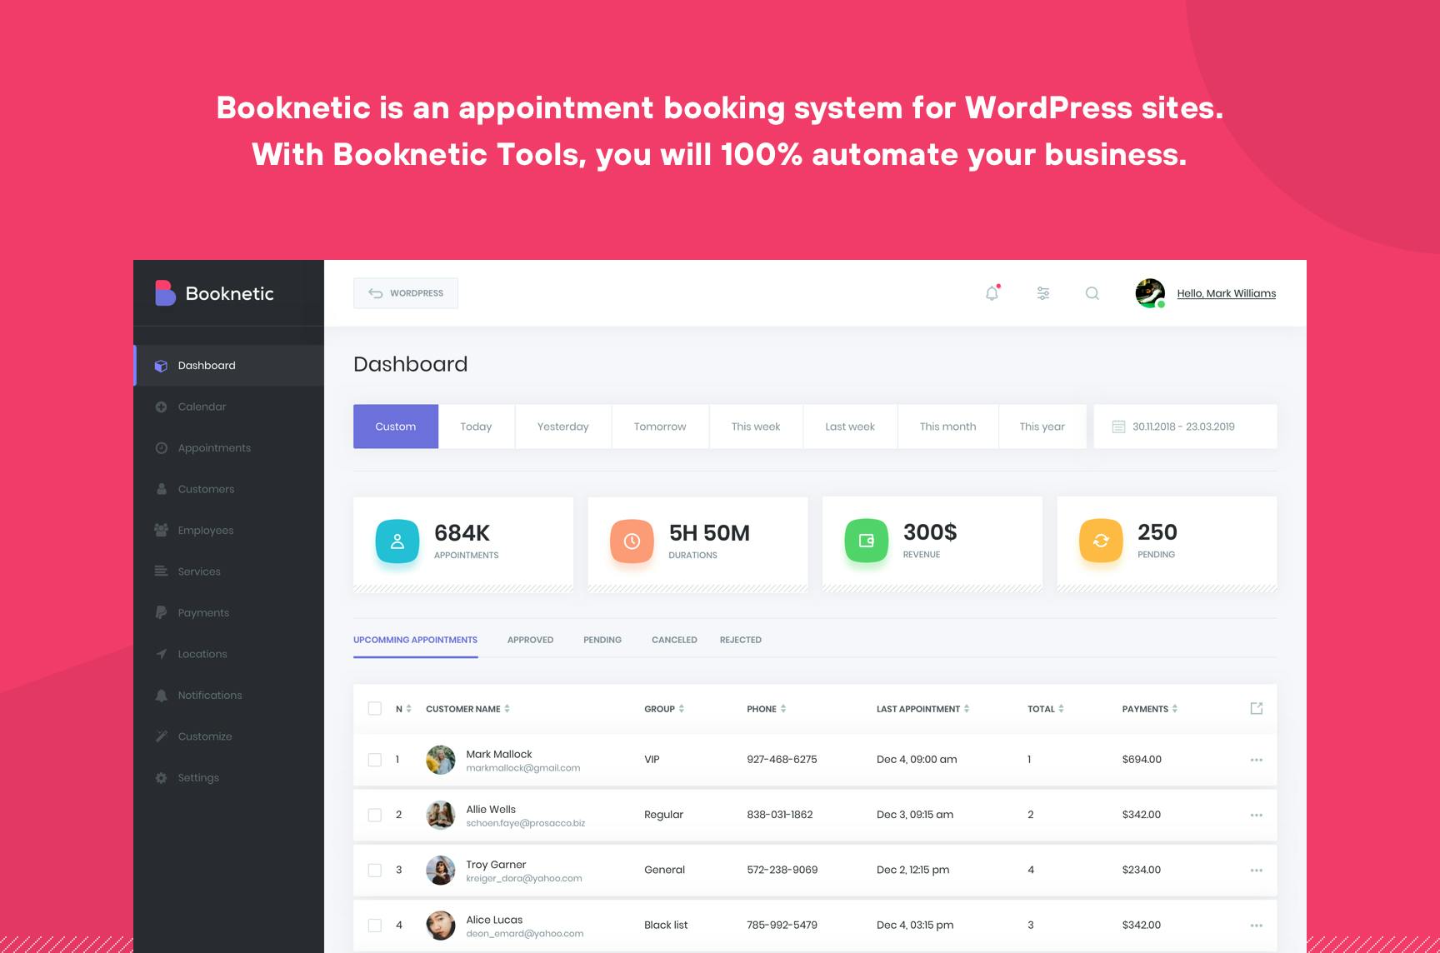Select the This week filter
This screenshot has height=953, width=1440.
tap(756, 427)
